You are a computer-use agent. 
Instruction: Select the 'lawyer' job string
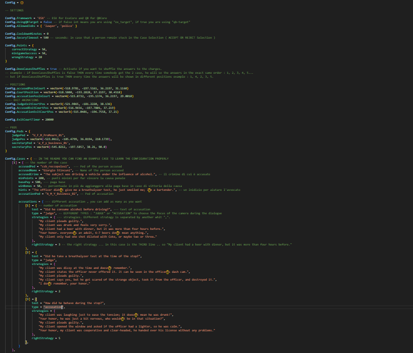point(50,26)
